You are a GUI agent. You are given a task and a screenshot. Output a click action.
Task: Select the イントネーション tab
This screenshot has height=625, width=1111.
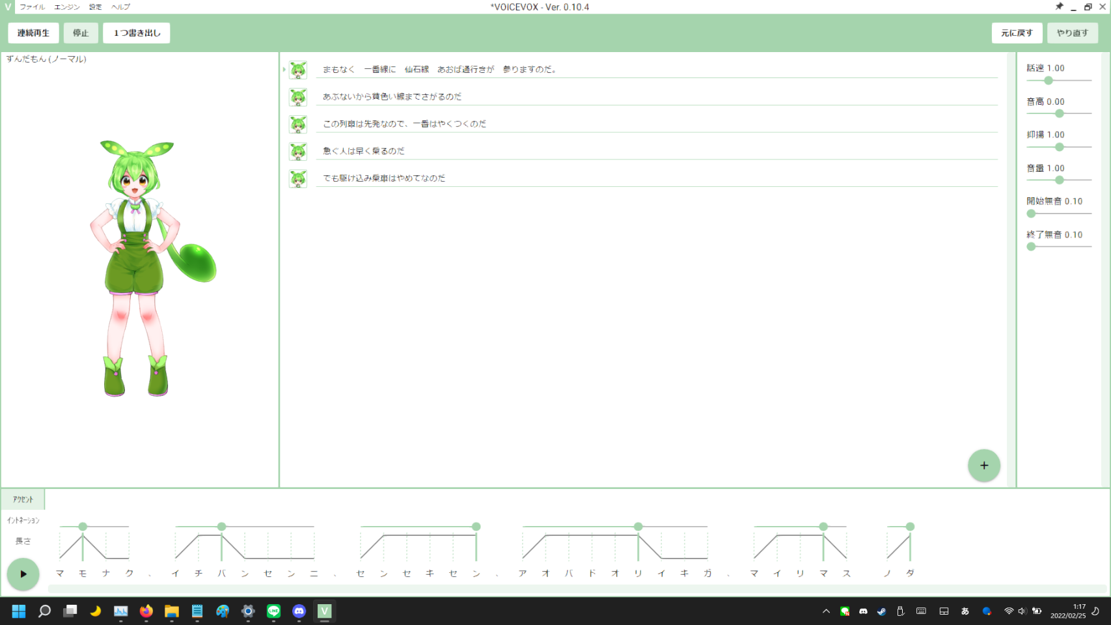(23, 520)
